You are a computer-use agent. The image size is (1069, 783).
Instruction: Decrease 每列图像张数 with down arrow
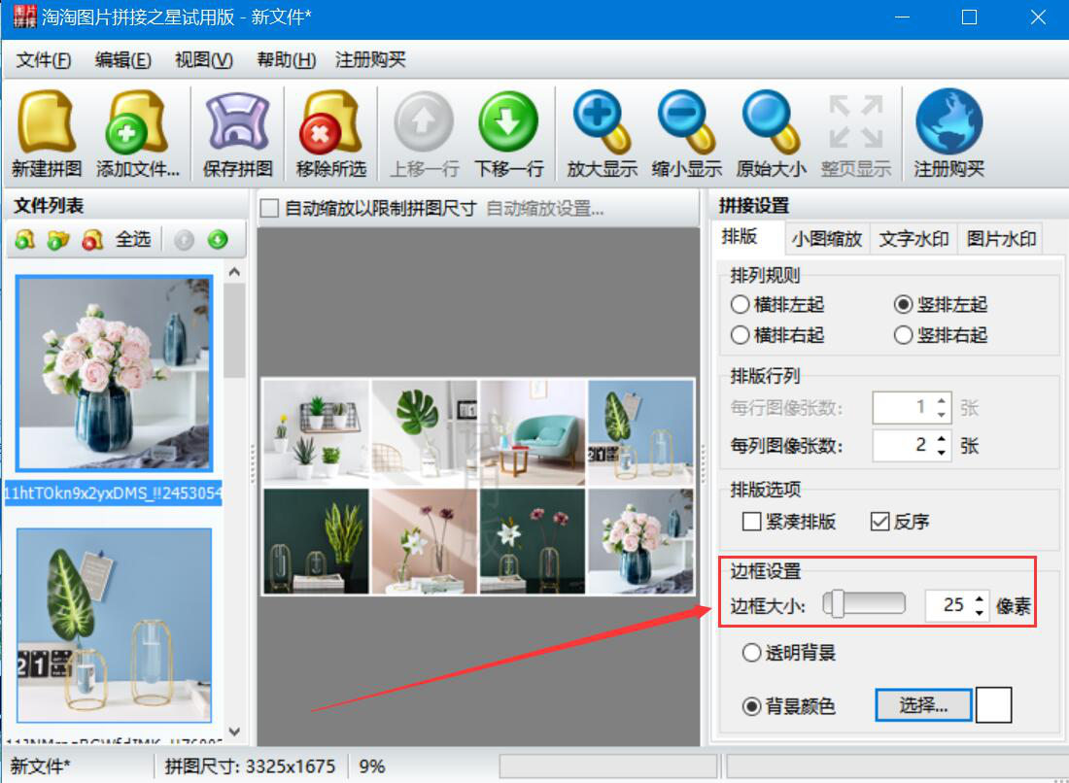pos(942,453)
